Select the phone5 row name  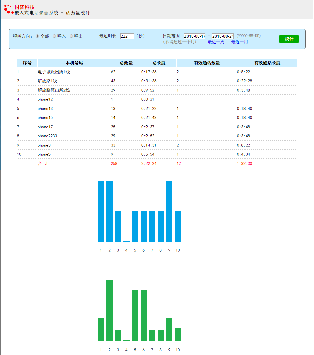pos(44,154)
